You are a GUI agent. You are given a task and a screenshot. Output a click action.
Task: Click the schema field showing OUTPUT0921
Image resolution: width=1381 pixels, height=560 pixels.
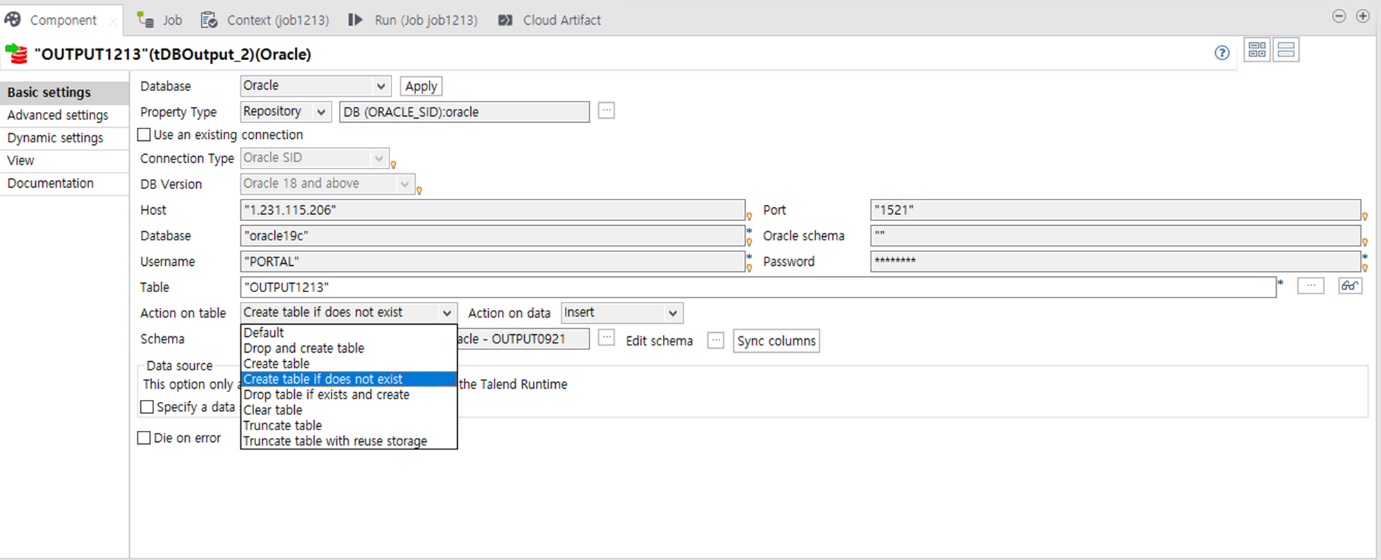[523, 339]
